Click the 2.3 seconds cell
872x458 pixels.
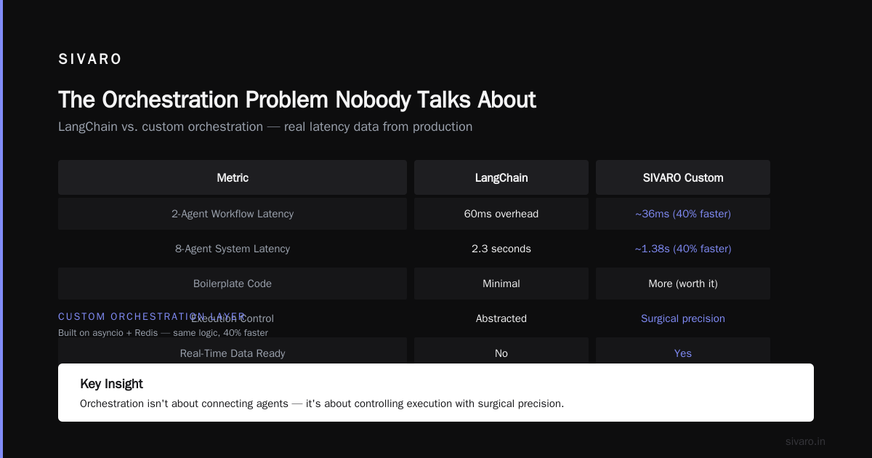click(x=501, y=249)
